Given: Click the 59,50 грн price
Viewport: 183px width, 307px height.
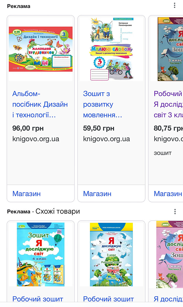Looking at the screenshot, I should pyautogui.click(x=99, y=128).
